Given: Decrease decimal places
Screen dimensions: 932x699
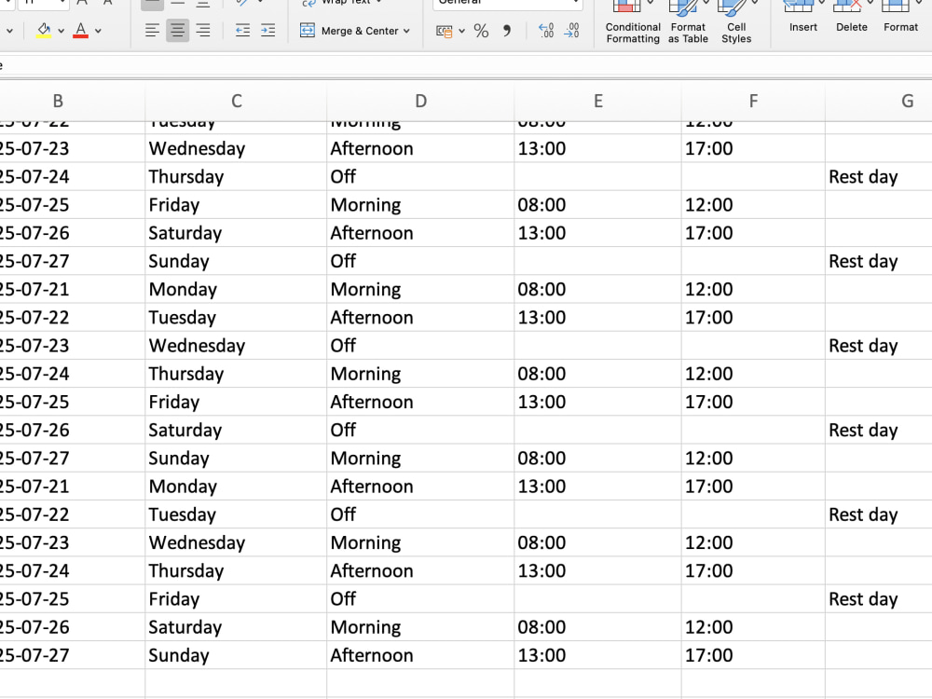Looking at the screenshot, I should (571, 31).
